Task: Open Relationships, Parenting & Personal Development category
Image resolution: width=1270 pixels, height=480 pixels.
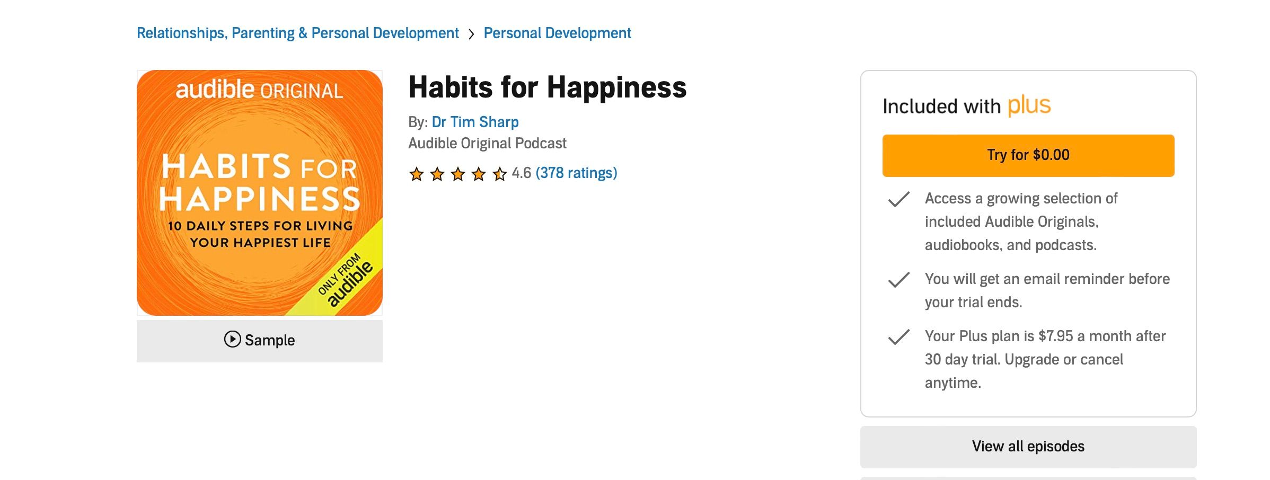Action: tap(297, 33)
